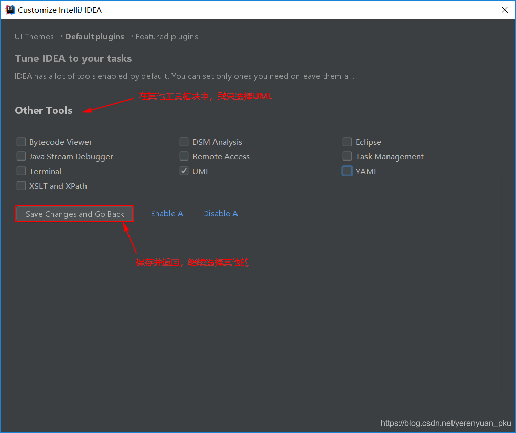This screenshot has width=516, height=433.
Task: Check the Task Management option
Action: (347, 156)
